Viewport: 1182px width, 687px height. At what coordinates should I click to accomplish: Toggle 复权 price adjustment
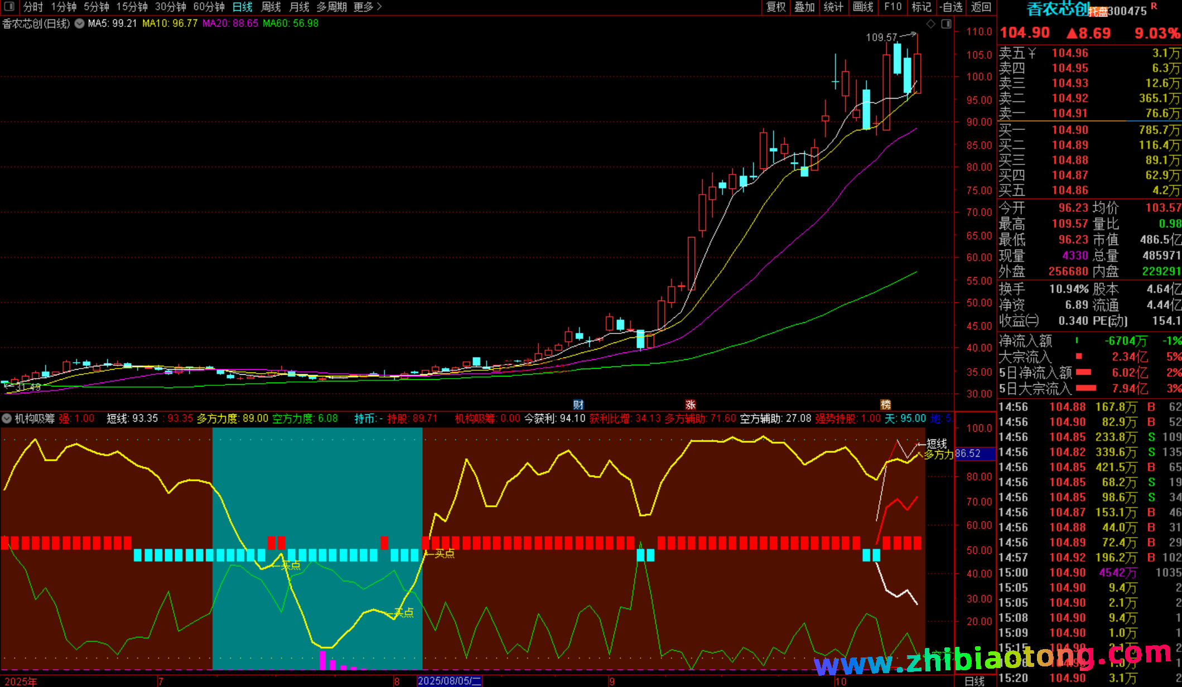pyautogui.click(x=776, y=7)
